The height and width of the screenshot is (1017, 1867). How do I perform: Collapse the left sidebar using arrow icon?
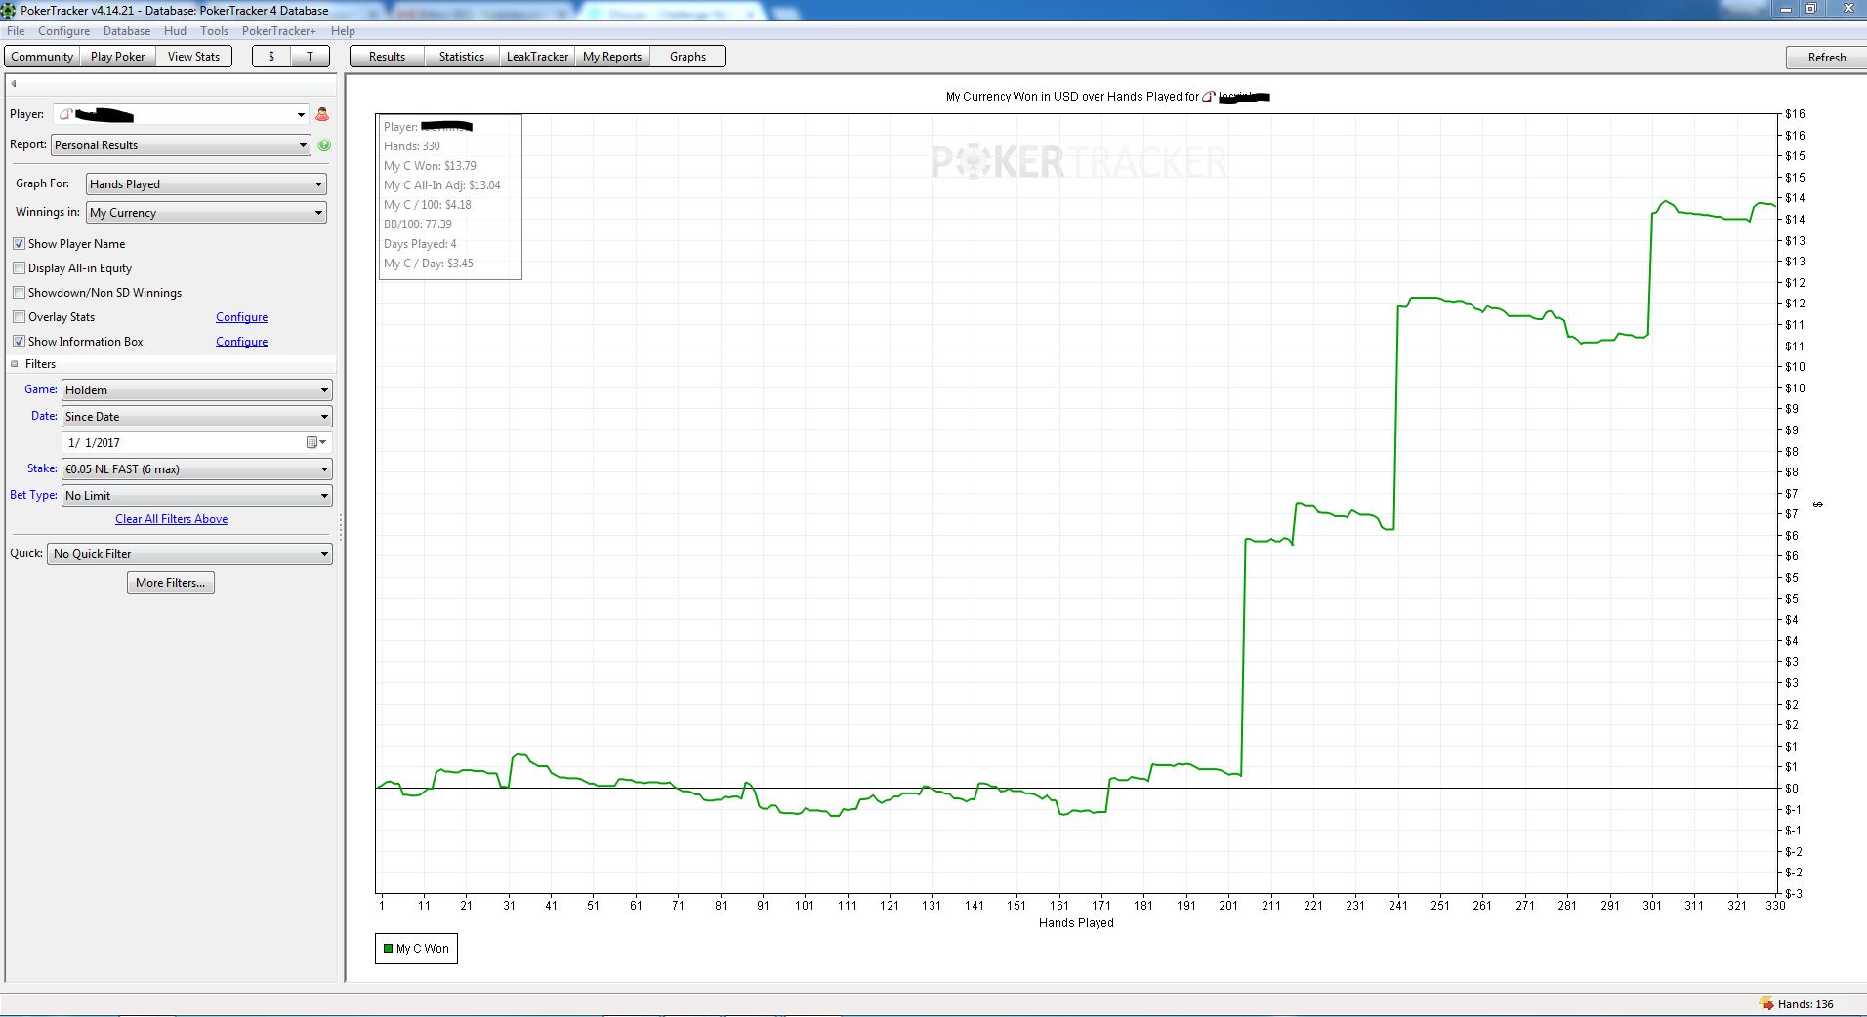(x=14, y=84)
